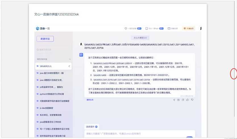Click the share icon below the answer

point(174,100)
